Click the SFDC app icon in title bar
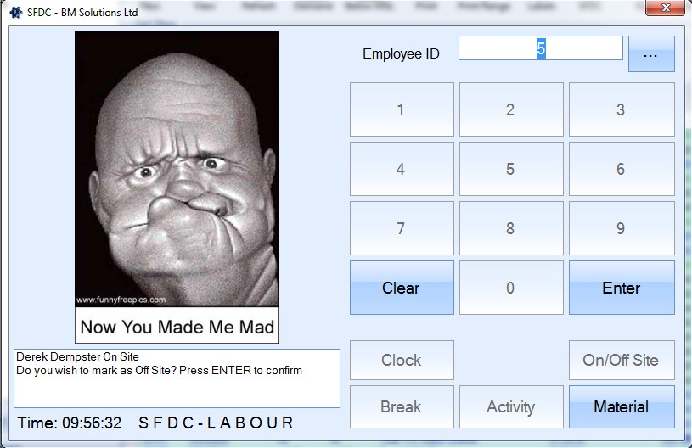692x448 pixels. click(16, 13)
